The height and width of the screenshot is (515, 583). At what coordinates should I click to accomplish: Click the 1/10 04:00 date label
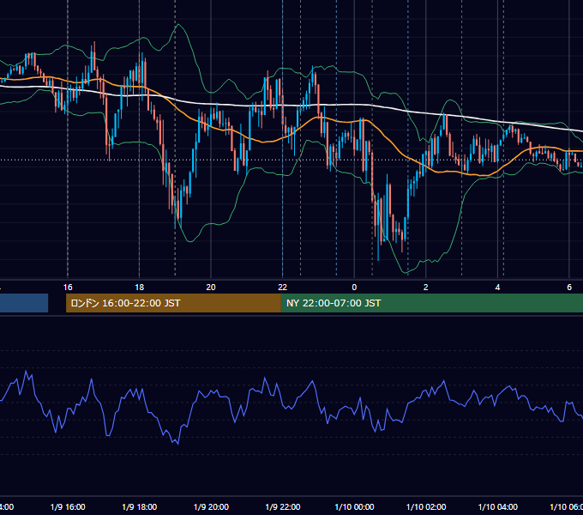point(498,507)
